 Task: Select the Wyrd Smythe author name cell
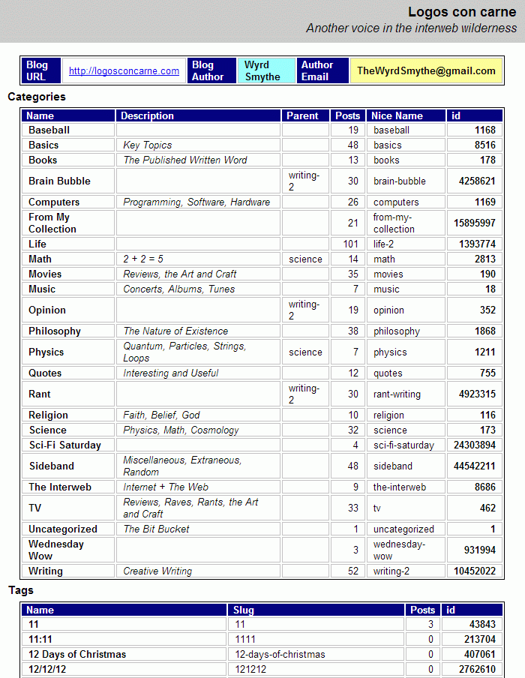click(262, 71)
